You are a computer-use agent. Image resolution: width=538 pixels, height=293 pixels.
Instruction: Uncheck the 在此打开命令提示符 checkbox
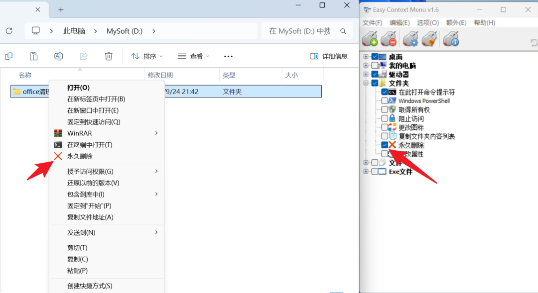click(x=384, y=92)
